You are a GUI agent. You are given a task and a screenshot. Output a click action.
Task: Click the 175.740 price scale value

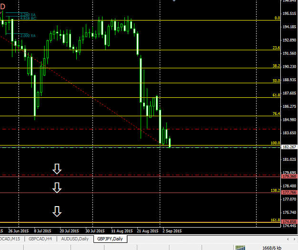pos(289,212)
